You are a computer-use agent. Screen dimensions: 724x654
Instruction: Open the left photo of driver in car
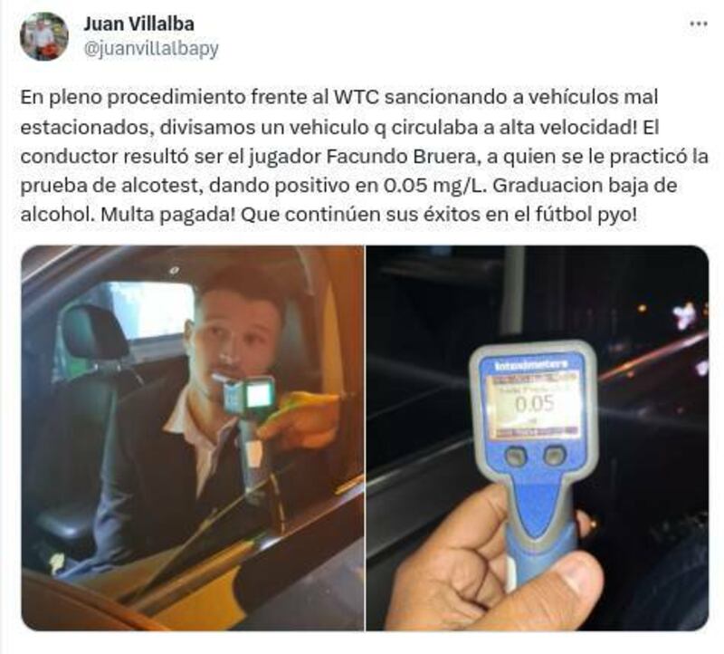click(x=193, y=438)
